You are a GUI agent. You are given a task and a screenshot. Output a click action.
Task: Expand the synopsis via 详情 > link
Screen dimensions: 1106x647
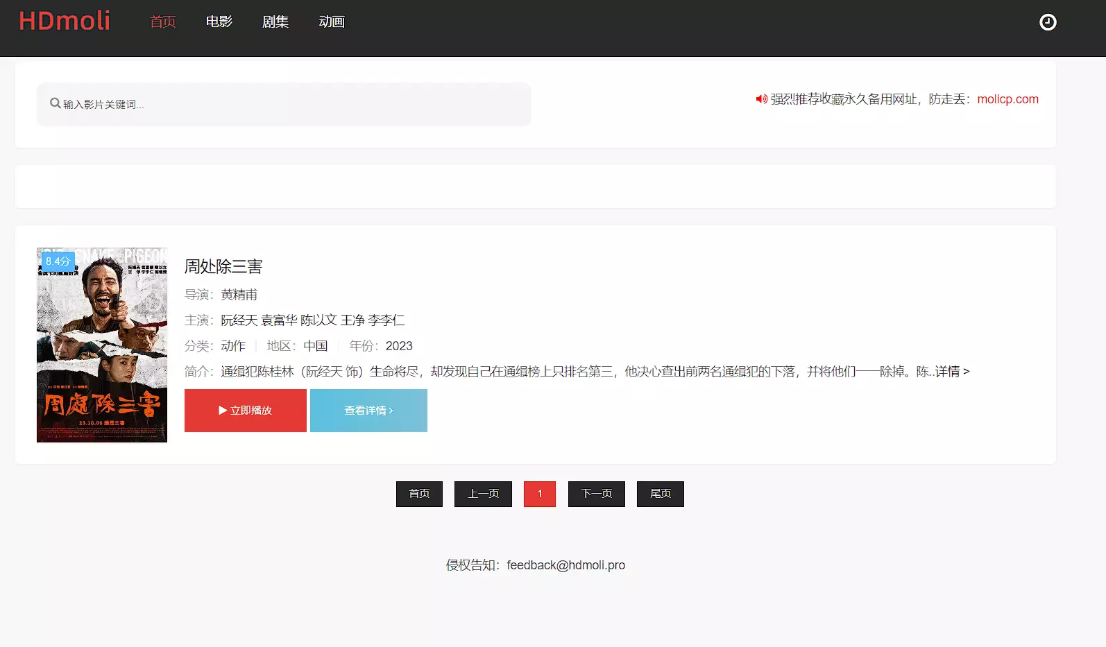coord(951,372)
